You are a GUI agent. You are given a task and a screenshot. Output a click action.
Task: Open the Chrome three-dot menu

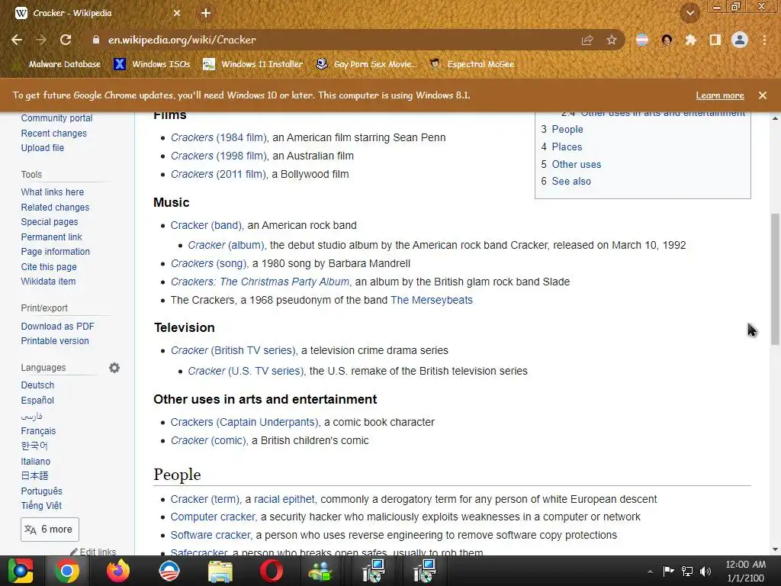click(x=764, y=40)
